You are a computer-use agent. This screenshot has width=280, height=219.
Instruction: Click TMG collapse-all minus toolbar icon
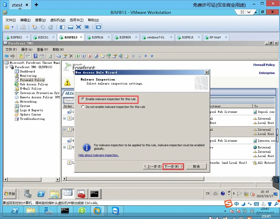point(139,56)
